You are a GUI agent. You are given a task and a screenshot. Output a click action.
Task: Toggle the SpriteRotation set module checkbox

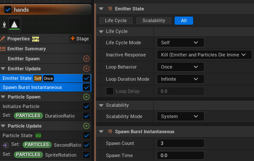pyautogui.click(x=86, y=155)
